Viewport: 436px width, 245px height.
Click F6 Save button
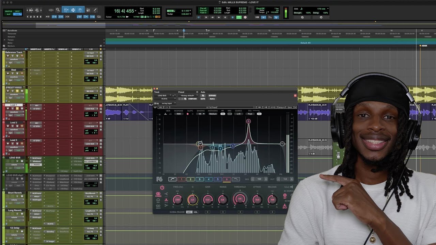point(290,107)
